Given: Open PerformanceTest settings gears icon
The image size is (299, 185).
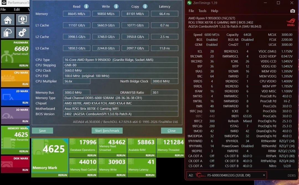Looking at the screenshot, I should coord(22,33).
